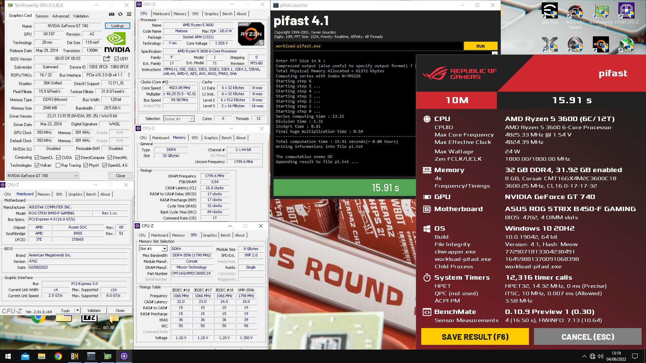The height and width of the screenshot is (363, 646).
Task: Open notification center icon
Action: (x=635, y=356)
